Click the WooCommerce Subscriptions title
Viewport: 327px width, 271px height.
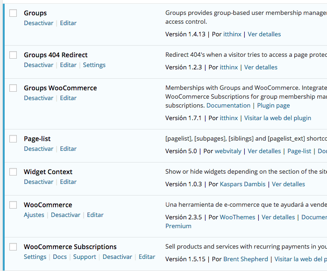coord(70,247)
